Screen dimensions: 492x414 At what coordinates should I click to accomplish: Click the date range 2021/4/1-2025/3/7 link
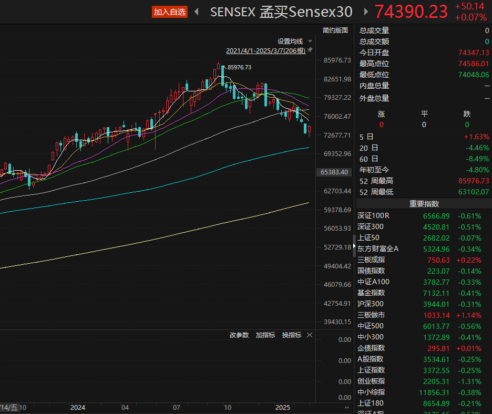266,51
